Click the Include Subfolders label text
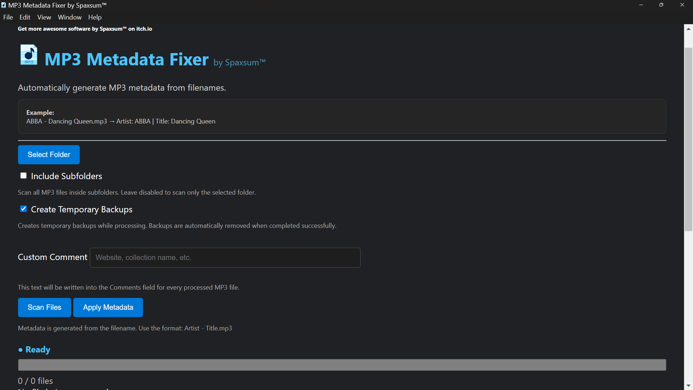 tap(66, 176)
